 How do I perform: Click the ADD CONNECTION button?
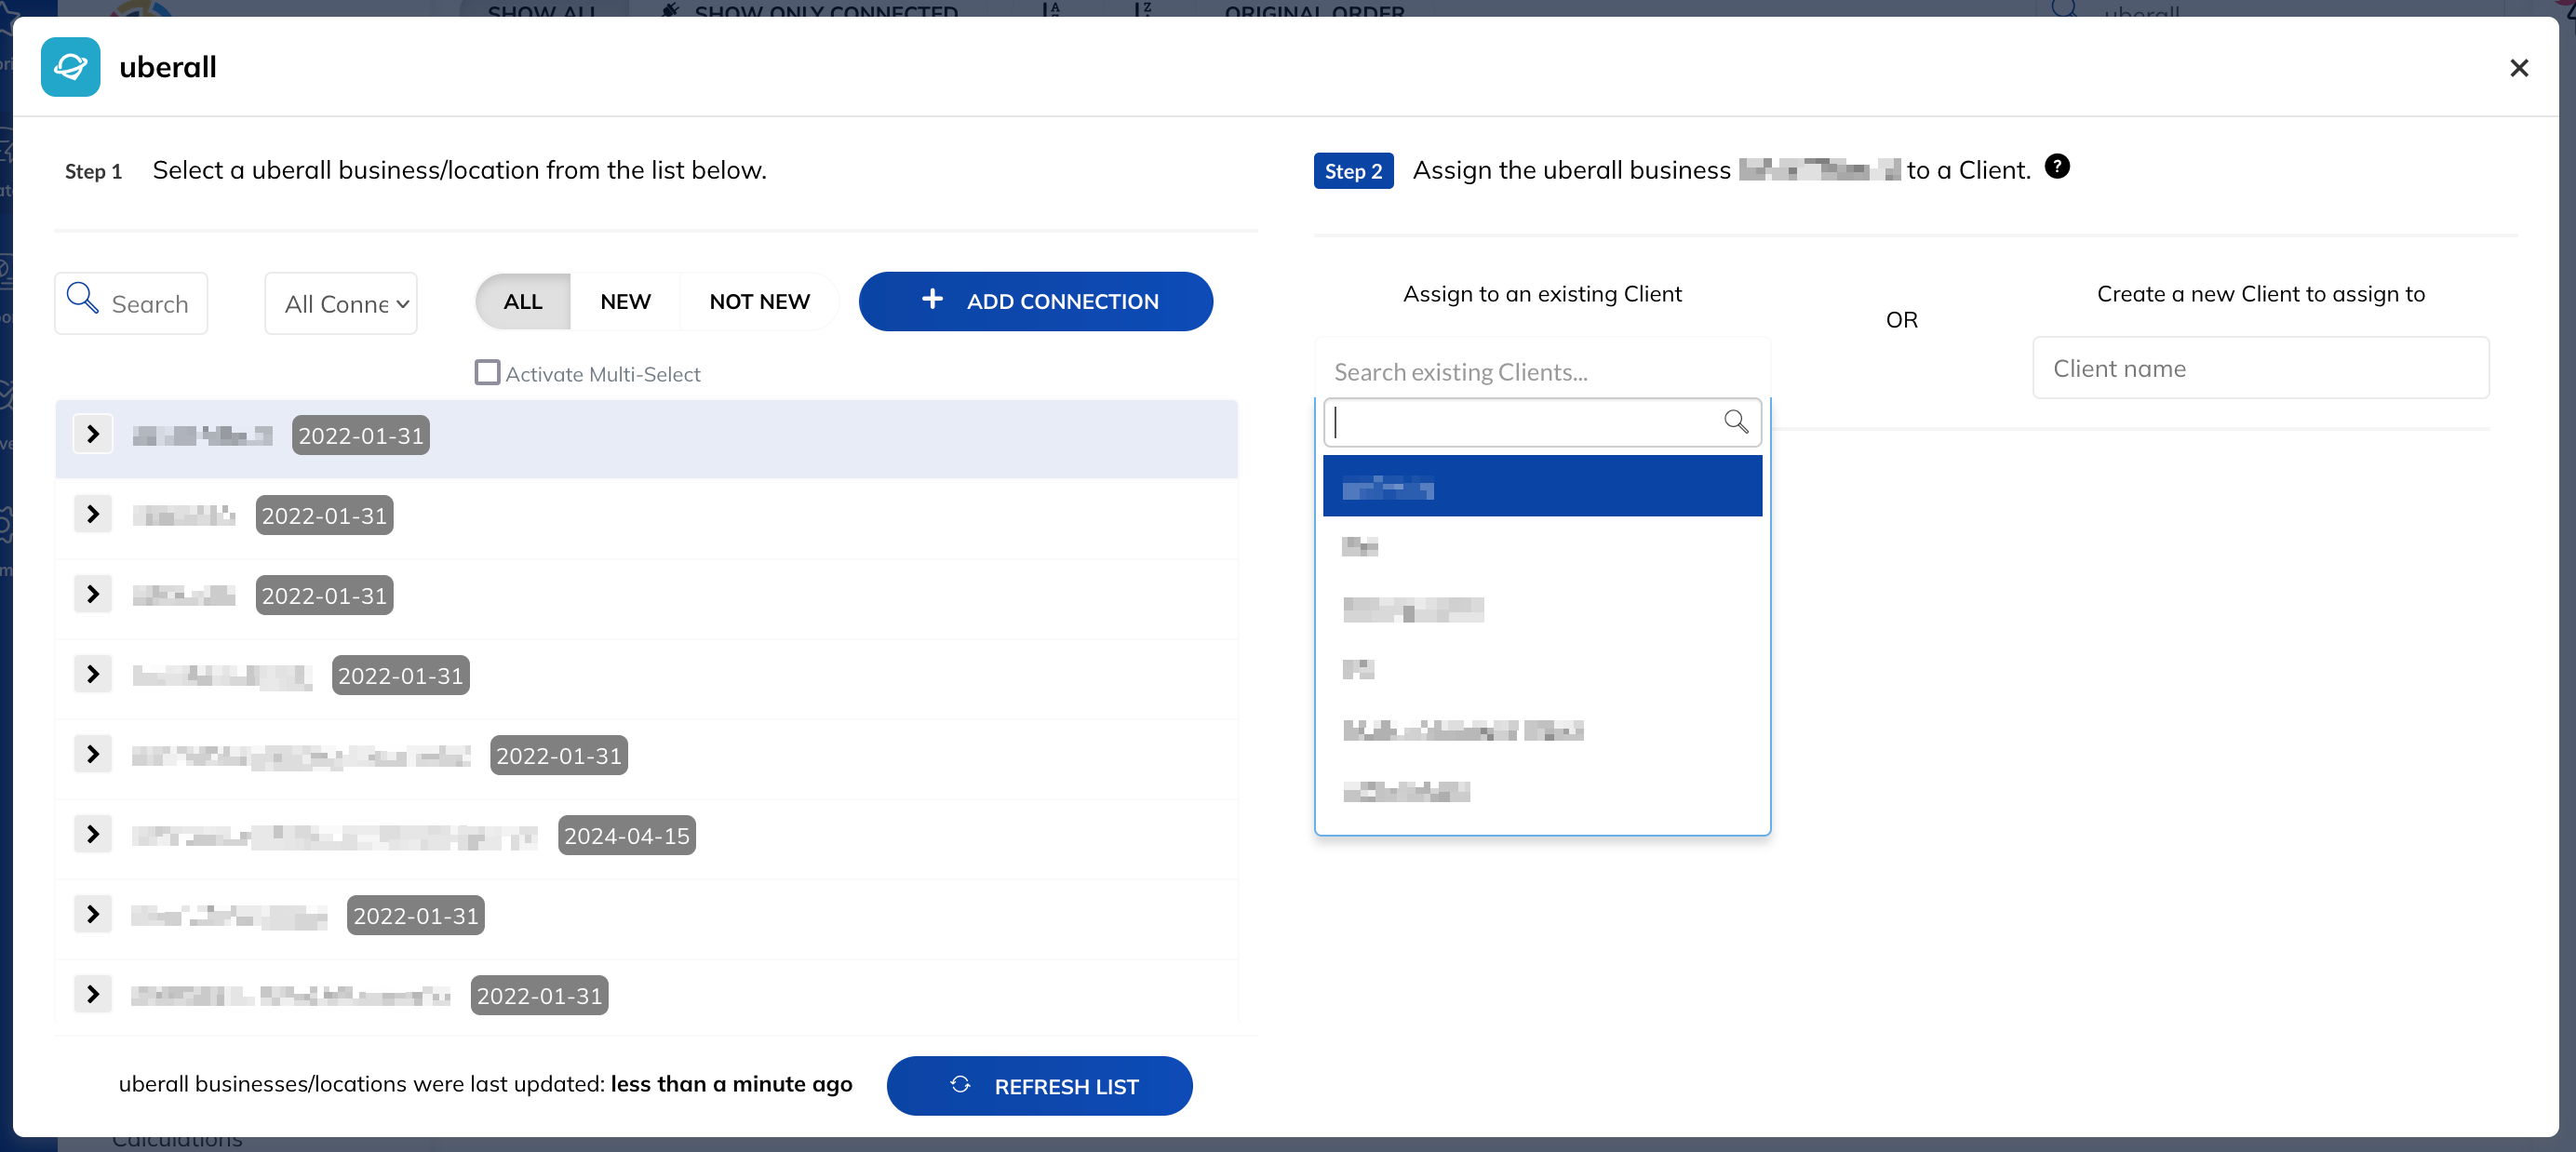tap(1035, 302)
